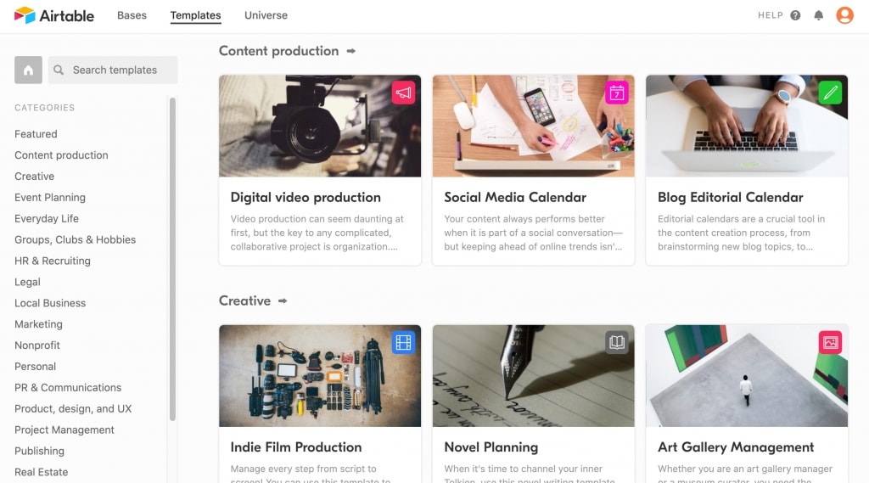869x483 pixels.
Task: Select Product, design, and UX category
Action: click(x=73, y=408)
